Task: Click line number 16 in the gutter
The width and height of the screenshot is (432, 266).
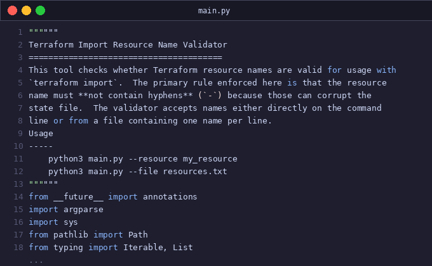Action: click(18, 222)
